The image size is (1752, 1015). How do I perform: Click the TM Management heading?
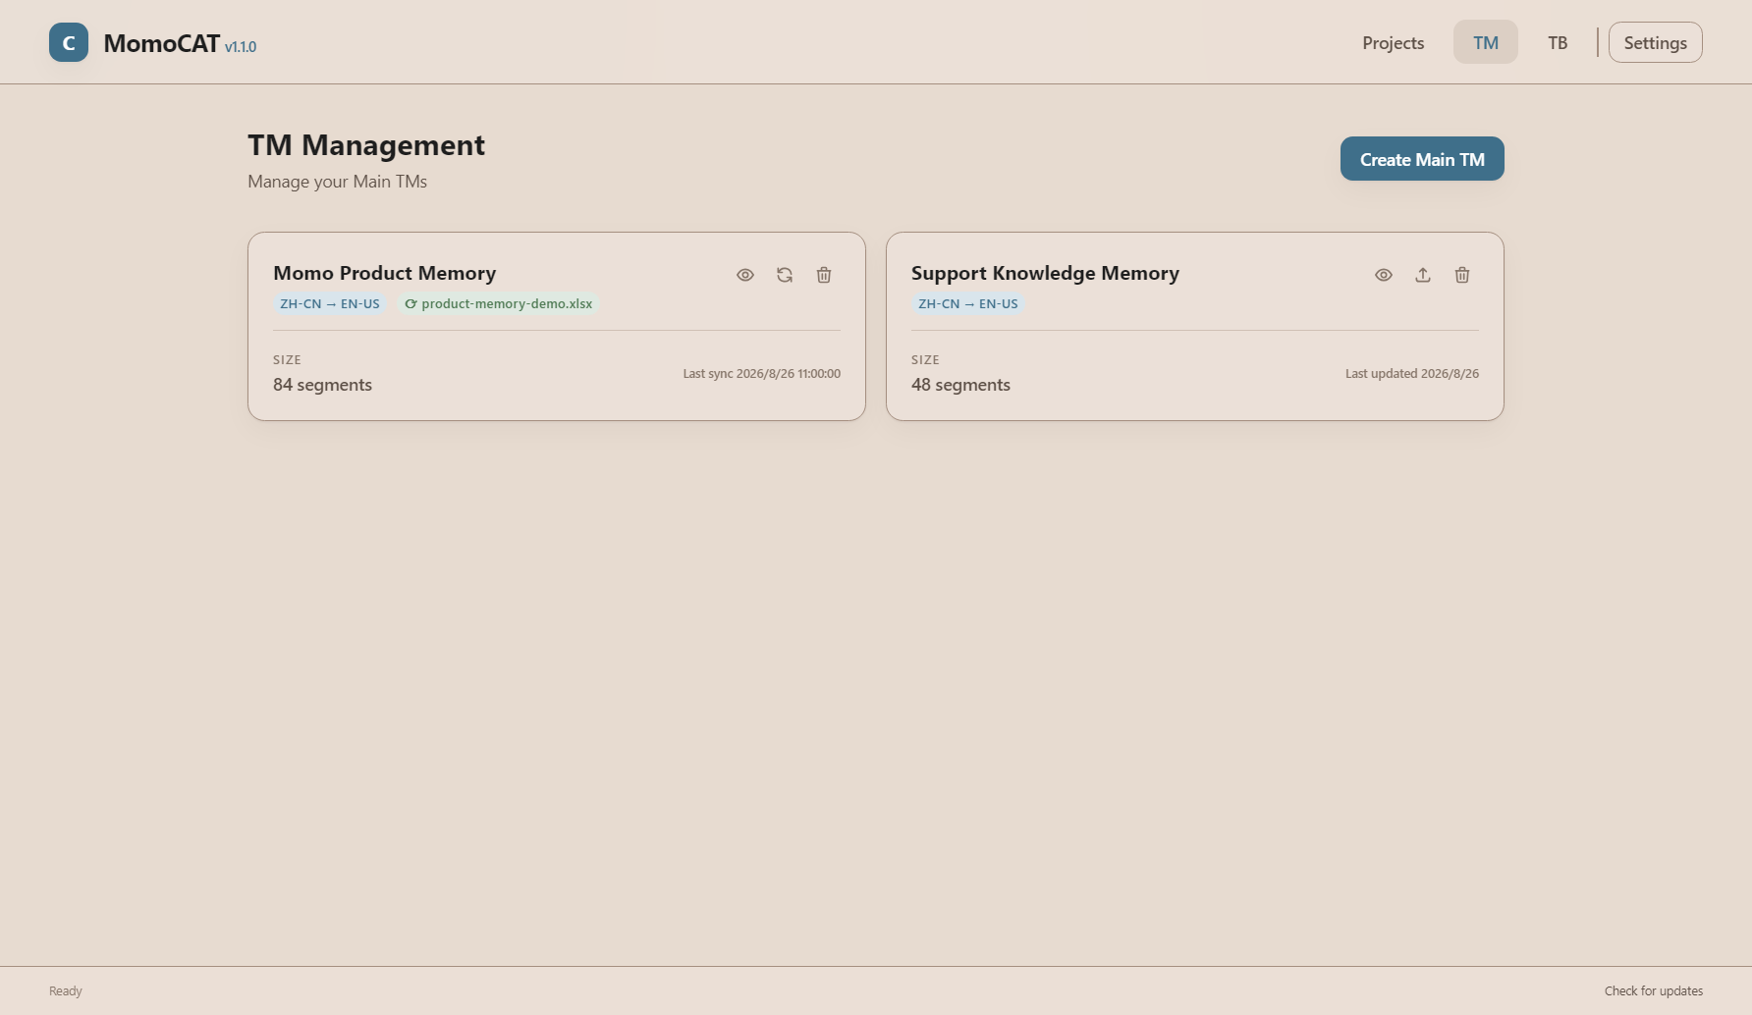click(366, 144)
